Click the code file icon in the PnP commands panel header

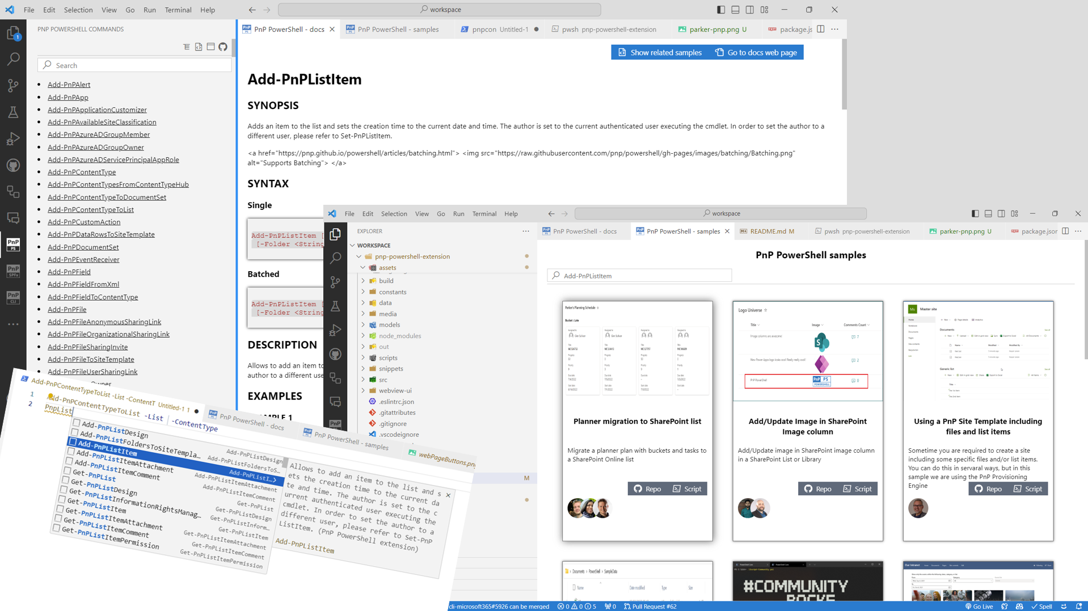199,47
